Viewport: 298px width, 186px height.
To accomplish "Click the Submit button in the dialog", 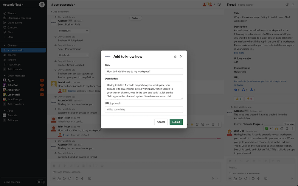I will 176,122.
